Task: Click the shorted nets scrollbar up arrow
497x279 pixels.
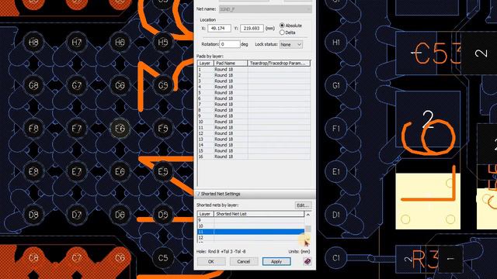Action: coord(308,215)
